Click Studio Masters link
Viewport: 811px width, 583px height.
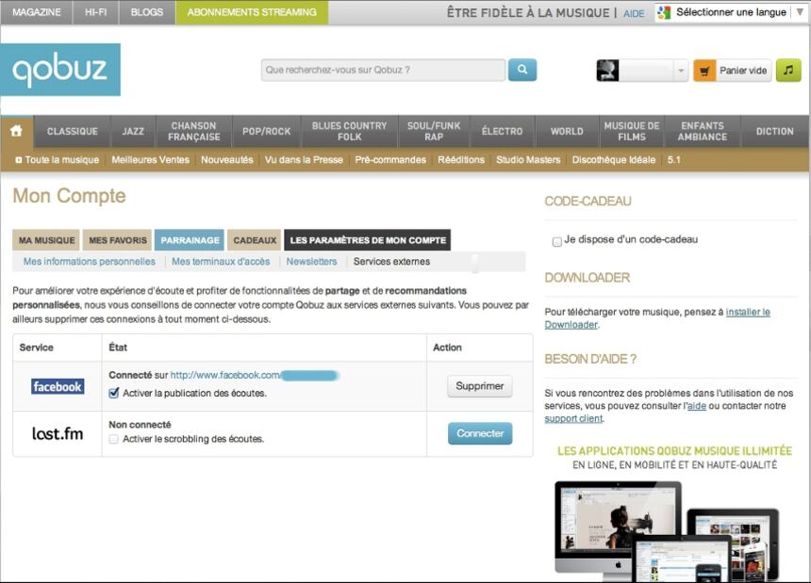[x=528, y=160]
